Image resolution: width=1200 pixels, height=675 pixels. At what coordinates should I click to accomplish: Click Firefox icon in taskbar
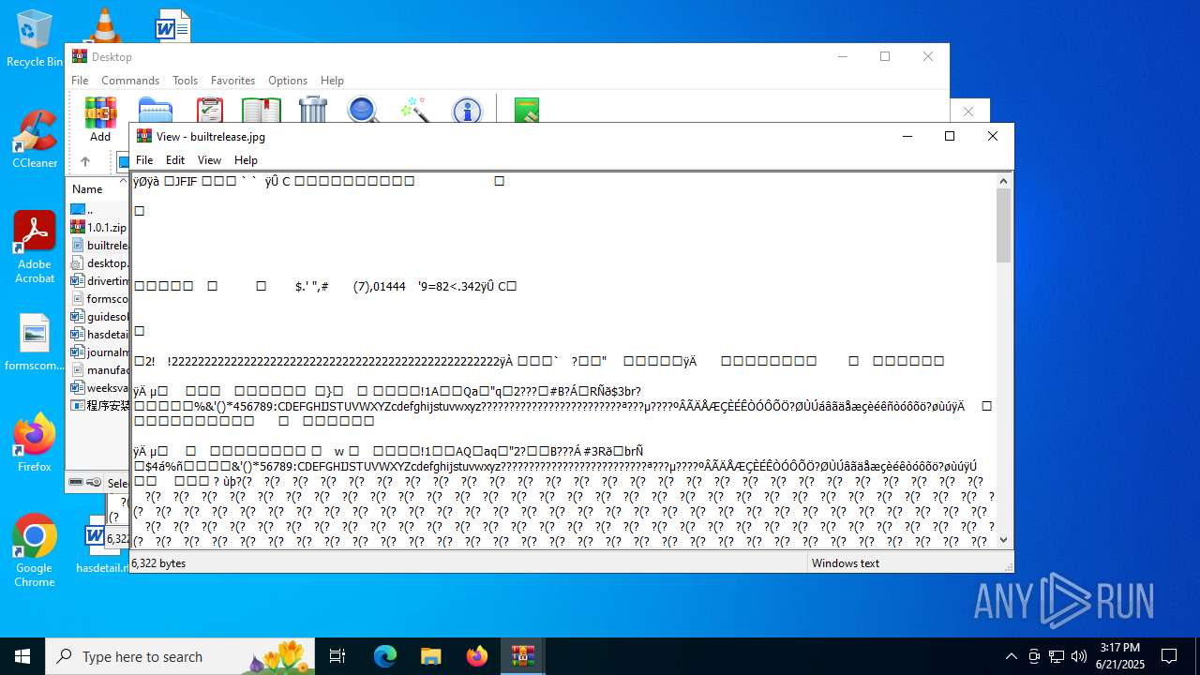point(477,656)
